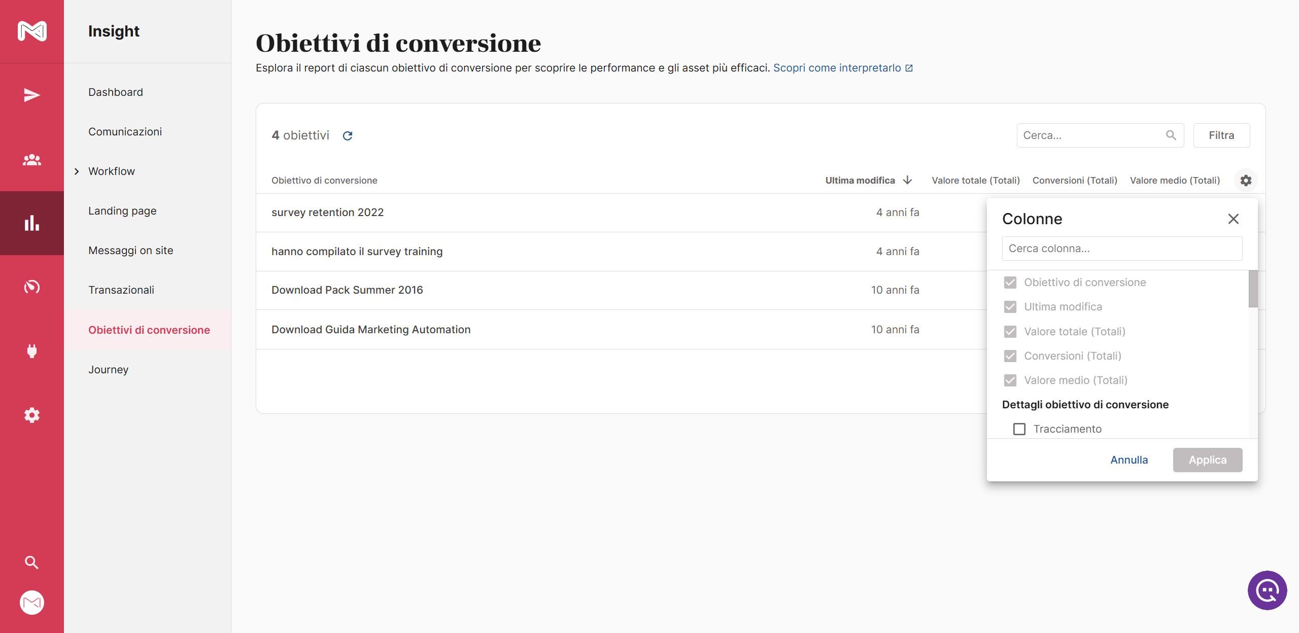Click Dettagli obiettivo di conversione heading

1085,405
